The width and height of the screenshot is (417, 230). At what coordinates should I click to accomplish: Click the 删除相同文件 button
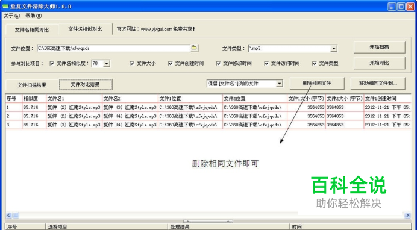(x=317, y=84)
